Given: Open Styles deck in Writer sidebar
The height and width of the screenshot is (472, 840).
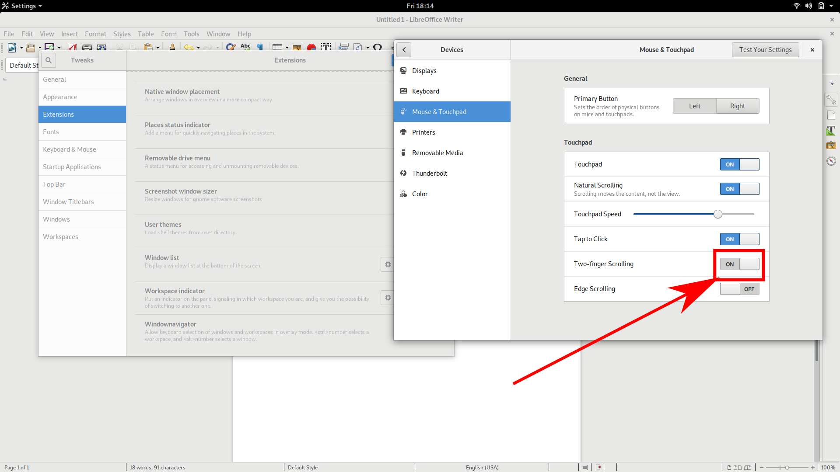Looking at the screenshot, I should point(831,131).
